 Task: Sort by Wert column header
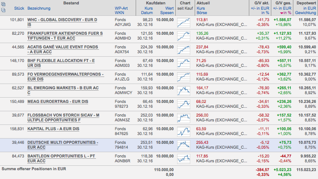169,8
